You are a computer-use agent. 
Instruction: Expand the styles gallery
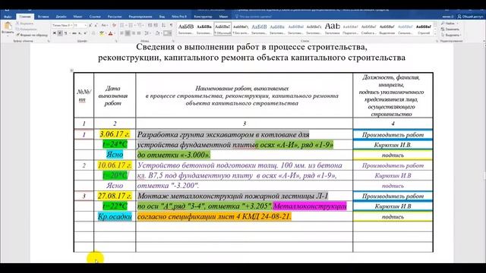[x=435, y=33]
